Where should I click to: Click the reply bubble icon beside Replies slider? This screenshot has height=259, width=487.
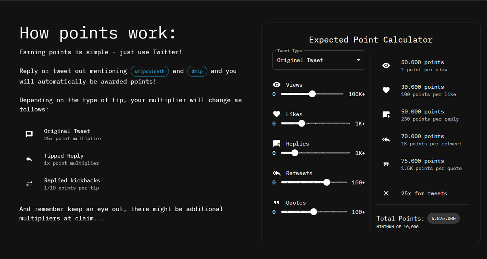(277, 144)
